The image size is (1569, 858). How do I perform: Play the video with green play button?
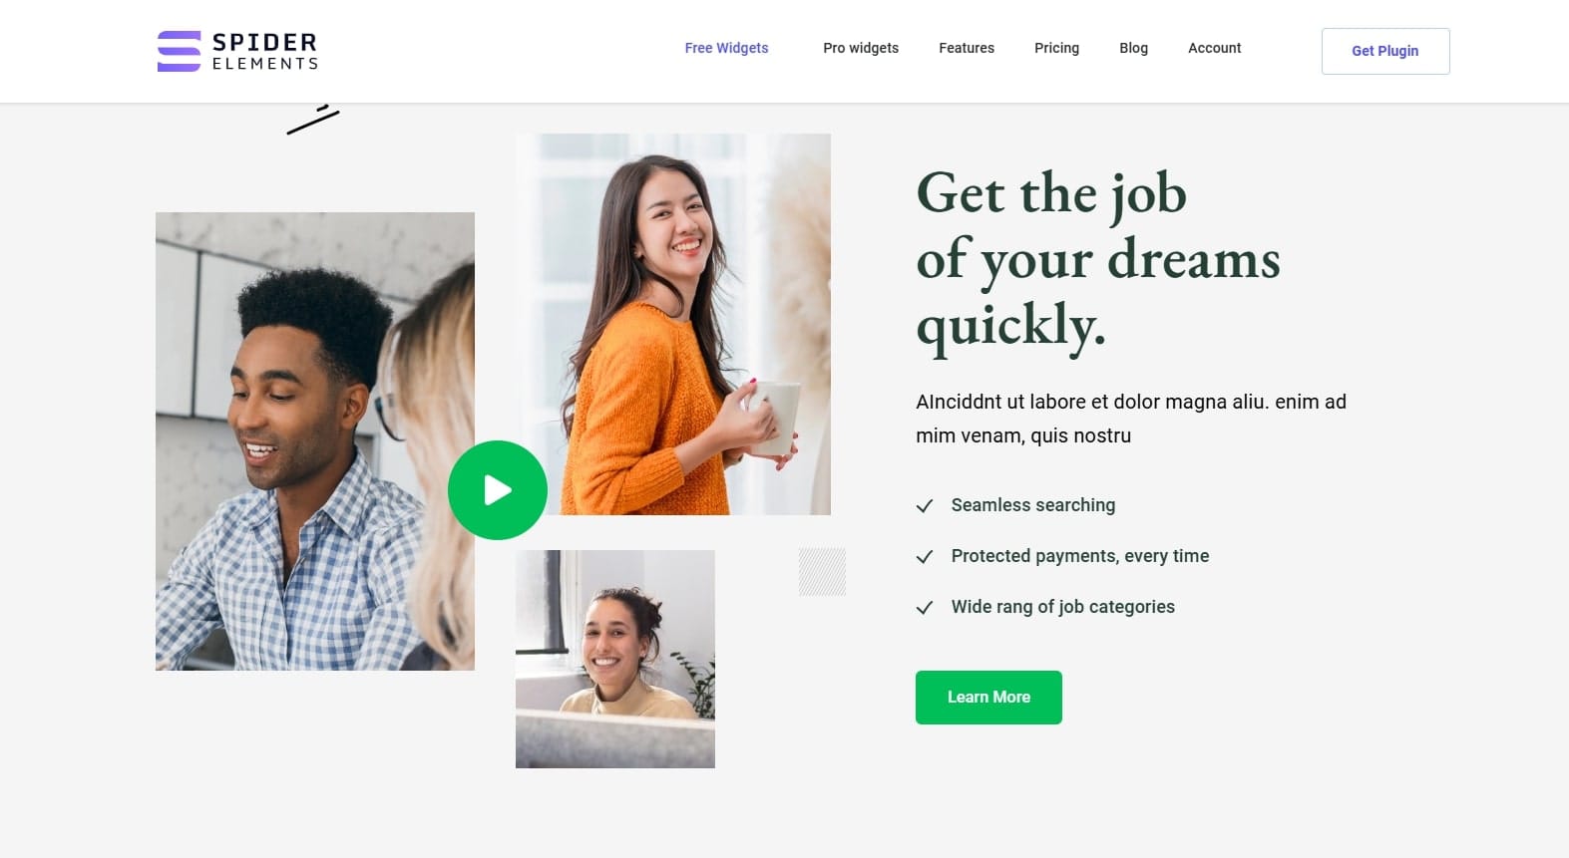coord(498,490)
